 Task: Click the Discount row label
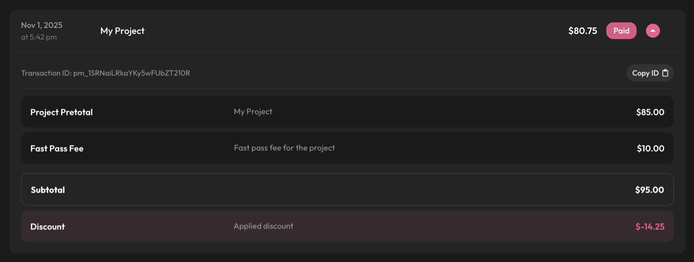tap(48, 227)
